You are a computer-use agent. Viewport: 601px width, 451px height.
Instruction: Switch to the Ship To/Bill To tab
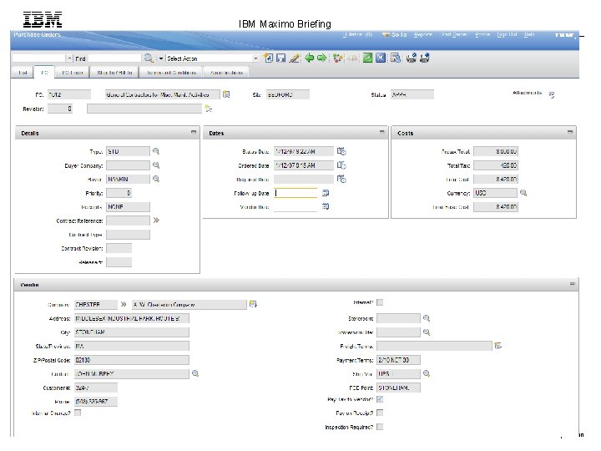tap(114, 73)
